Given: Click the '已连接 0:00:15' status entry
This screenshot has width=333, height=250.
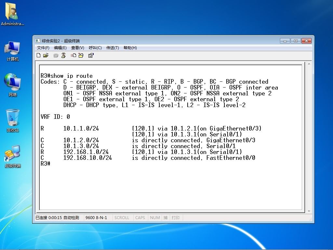Looking at the screenshot, I should point(48,218).
